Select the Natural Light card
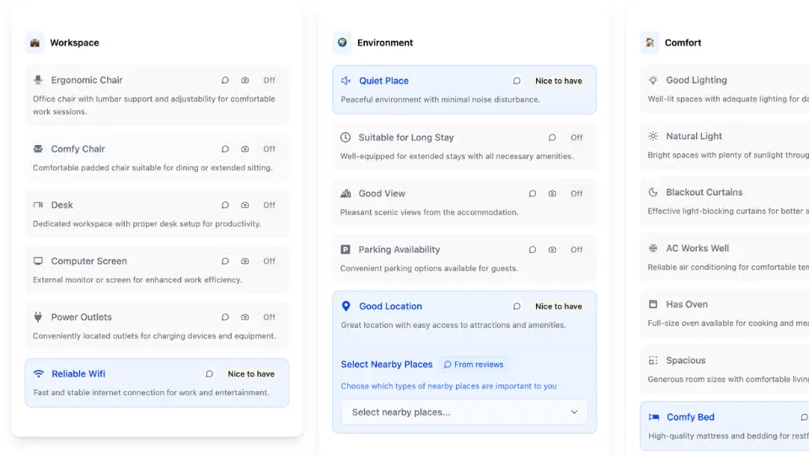This screenshot has width=809, height=455. 725,146
